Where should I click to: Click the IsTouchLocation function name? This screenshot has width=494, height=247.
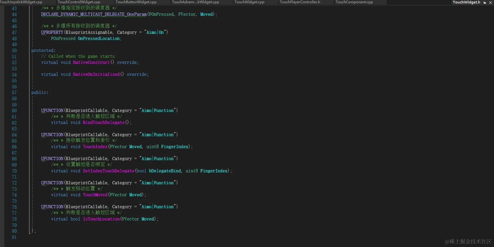[x=101, y=219]
